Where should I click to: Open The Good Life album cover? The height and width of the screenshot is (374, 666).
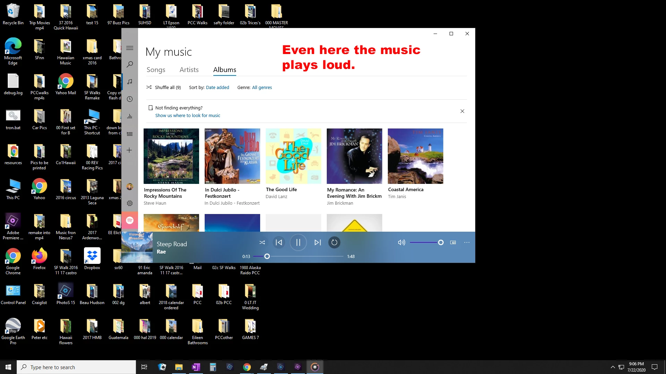[x=293, y=156]
